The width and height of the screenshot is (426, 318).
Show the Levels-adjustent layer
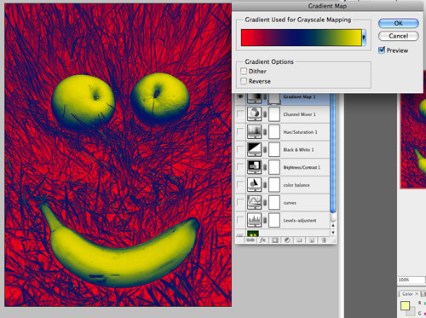[x=240, y=220]
